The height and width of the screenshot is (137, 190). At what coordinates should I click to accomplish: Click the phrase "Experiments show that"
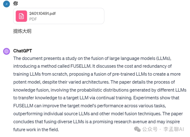tap(156, 98)
